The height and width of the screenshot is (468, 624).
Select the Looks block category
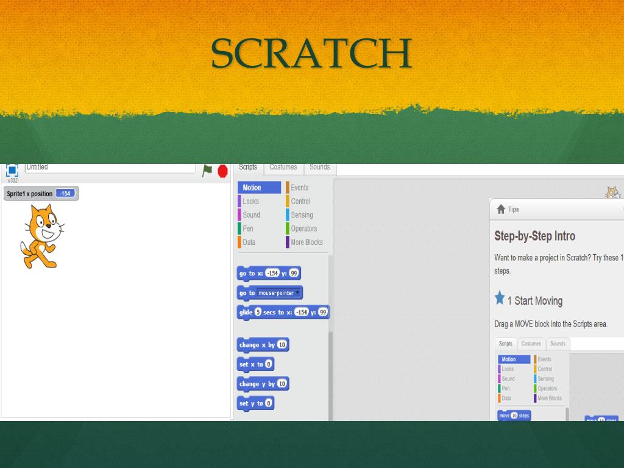click(x=250, y=201)
